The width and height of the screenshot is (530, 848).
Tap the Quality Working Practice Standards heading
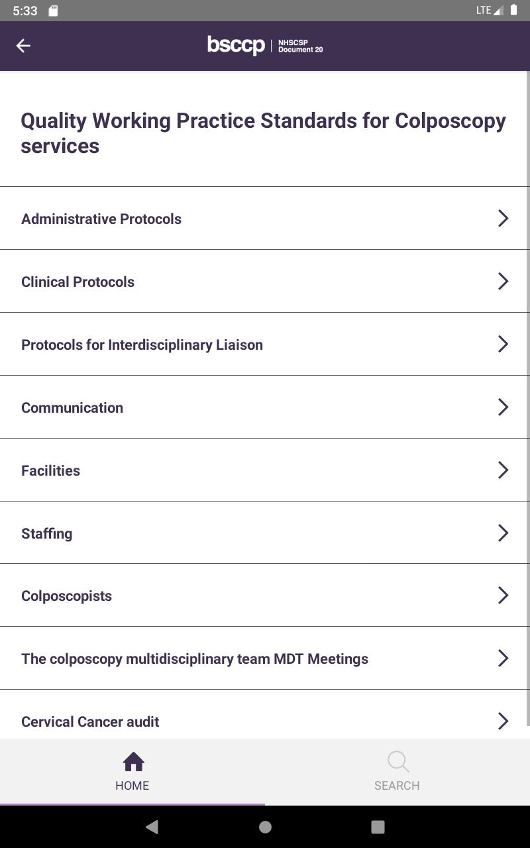tap(263, 133)
